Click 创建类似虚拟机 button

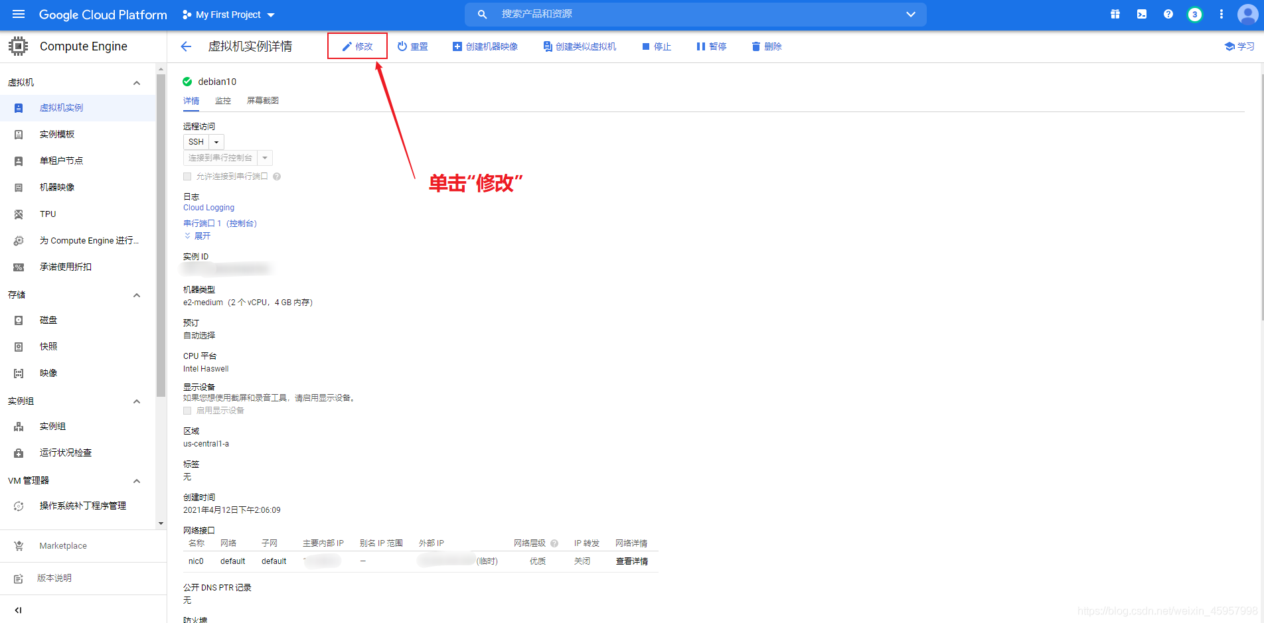point(580,46)
